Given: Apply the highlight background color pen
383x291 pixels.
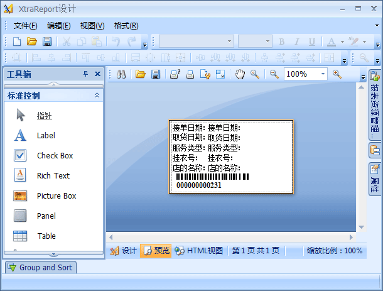Looking at the screenshot, I should coord(353,41).
